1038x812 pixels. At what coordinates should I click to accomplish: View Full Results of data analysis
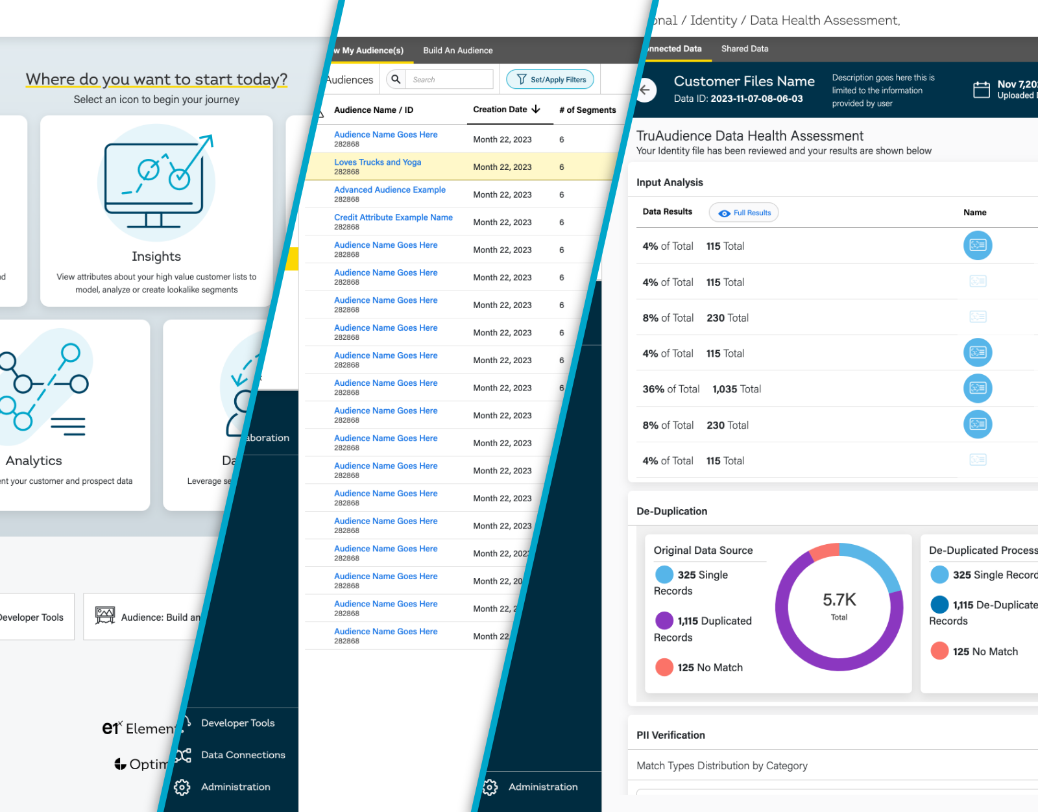coord(743,213)
